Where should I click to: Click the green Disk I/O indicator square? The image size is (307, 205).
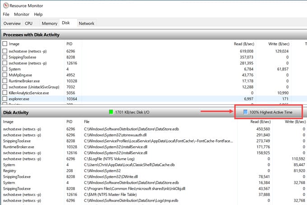tap(111, 112)
